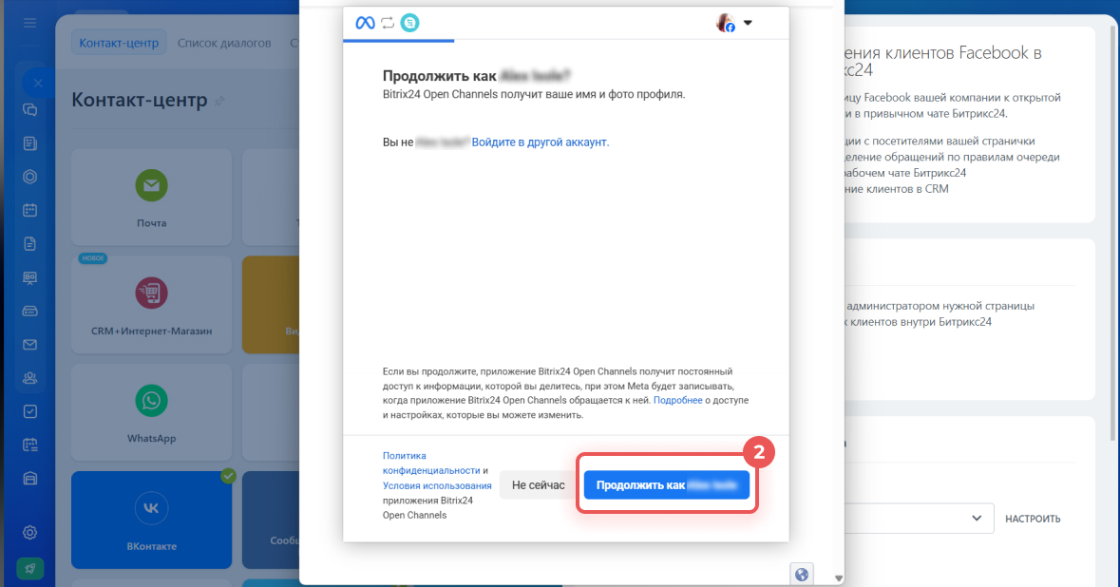Image resolution: width=1120 pixels, height=587 pixels.
Task: Click the hexagon icon in the sidebar
Action: [30, 177]
